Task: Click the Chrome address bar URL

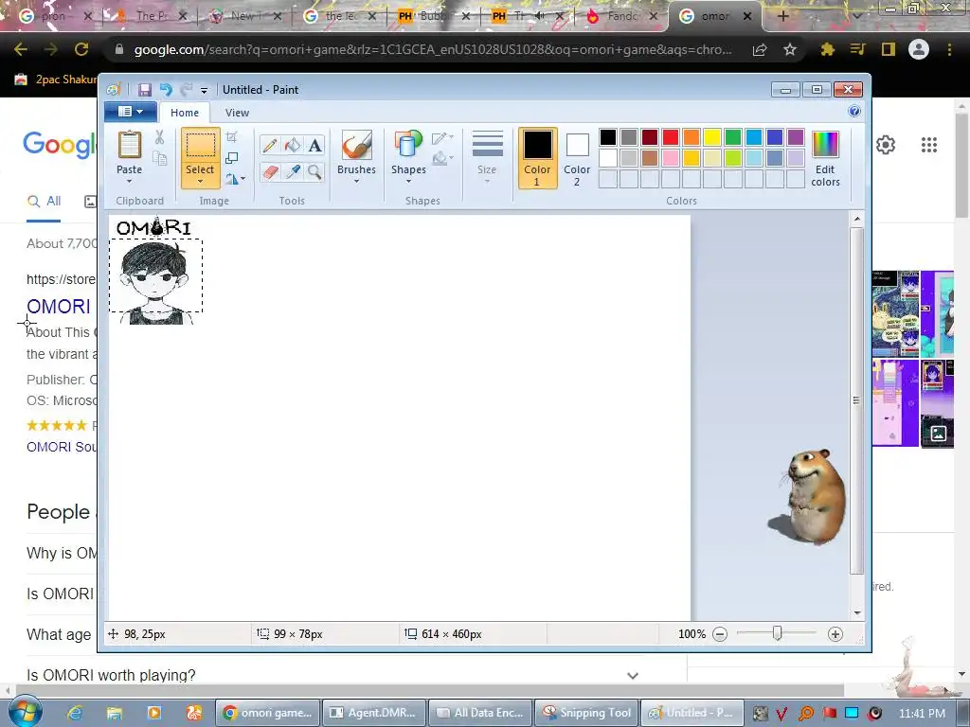Action: point(432,49)
